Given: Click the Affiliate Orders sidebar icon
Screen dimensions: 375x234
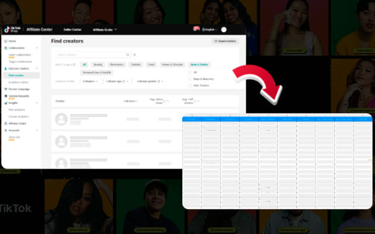Looking at the screenshot, I should click(6, 123).
